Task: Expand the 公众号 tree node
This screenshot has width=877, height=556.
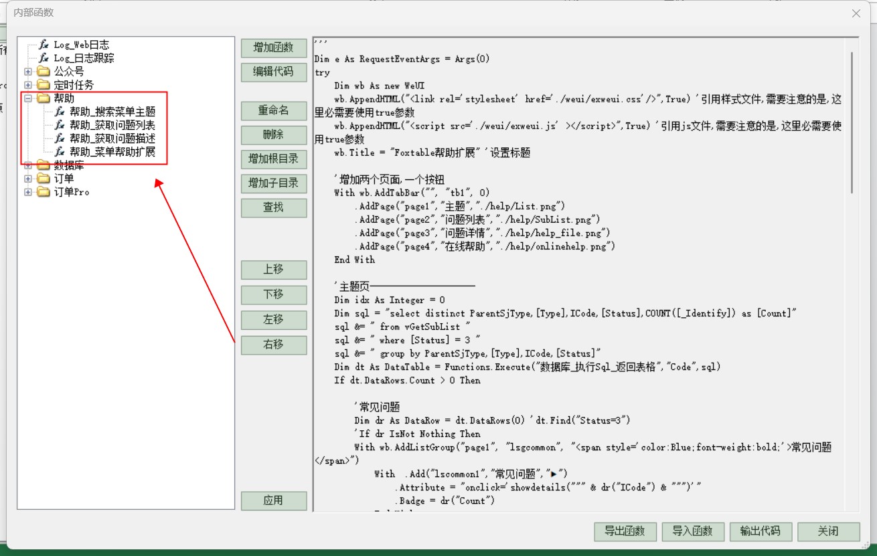Action: pos(28,72)
